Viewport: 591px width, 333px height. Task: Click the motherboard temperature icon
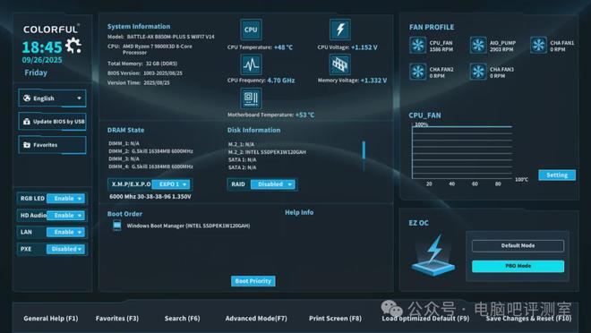[x=251, y=98]
